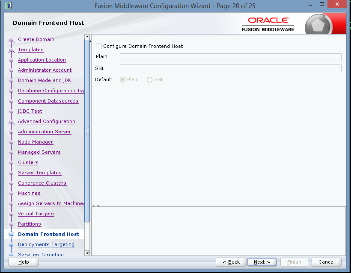This screenshot has width=351, height=273.
Task: Click Node Manager step bullet icon
Action: 12,143
